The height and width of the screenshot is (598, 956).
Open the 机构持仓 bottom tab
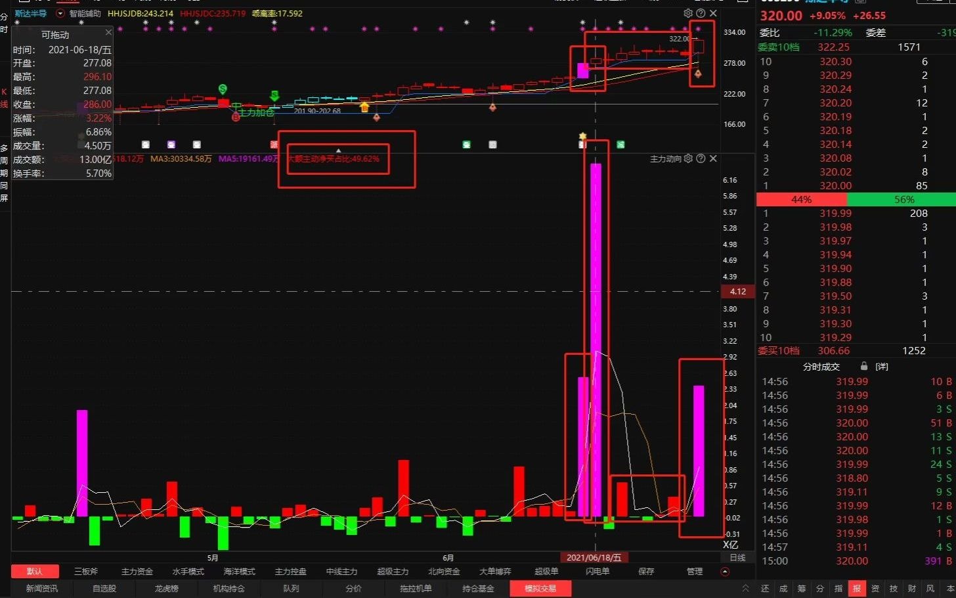(x=229, y=588)
